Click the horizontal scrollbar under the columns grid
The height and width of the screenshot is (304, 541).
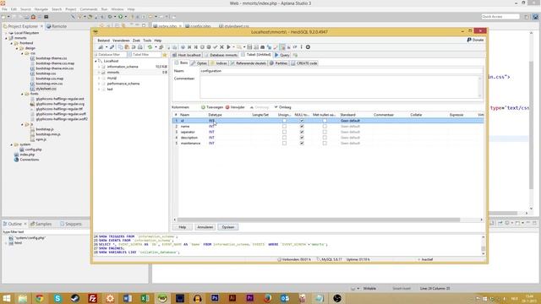pos(319,220)
